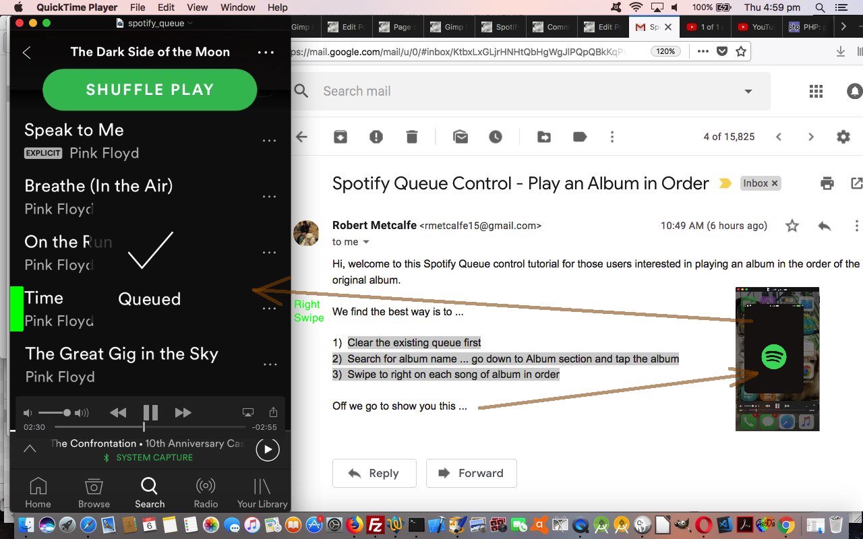Show more Firefox tabs with the chevron
The image size is (863, 539).
[x=843, y=27]
